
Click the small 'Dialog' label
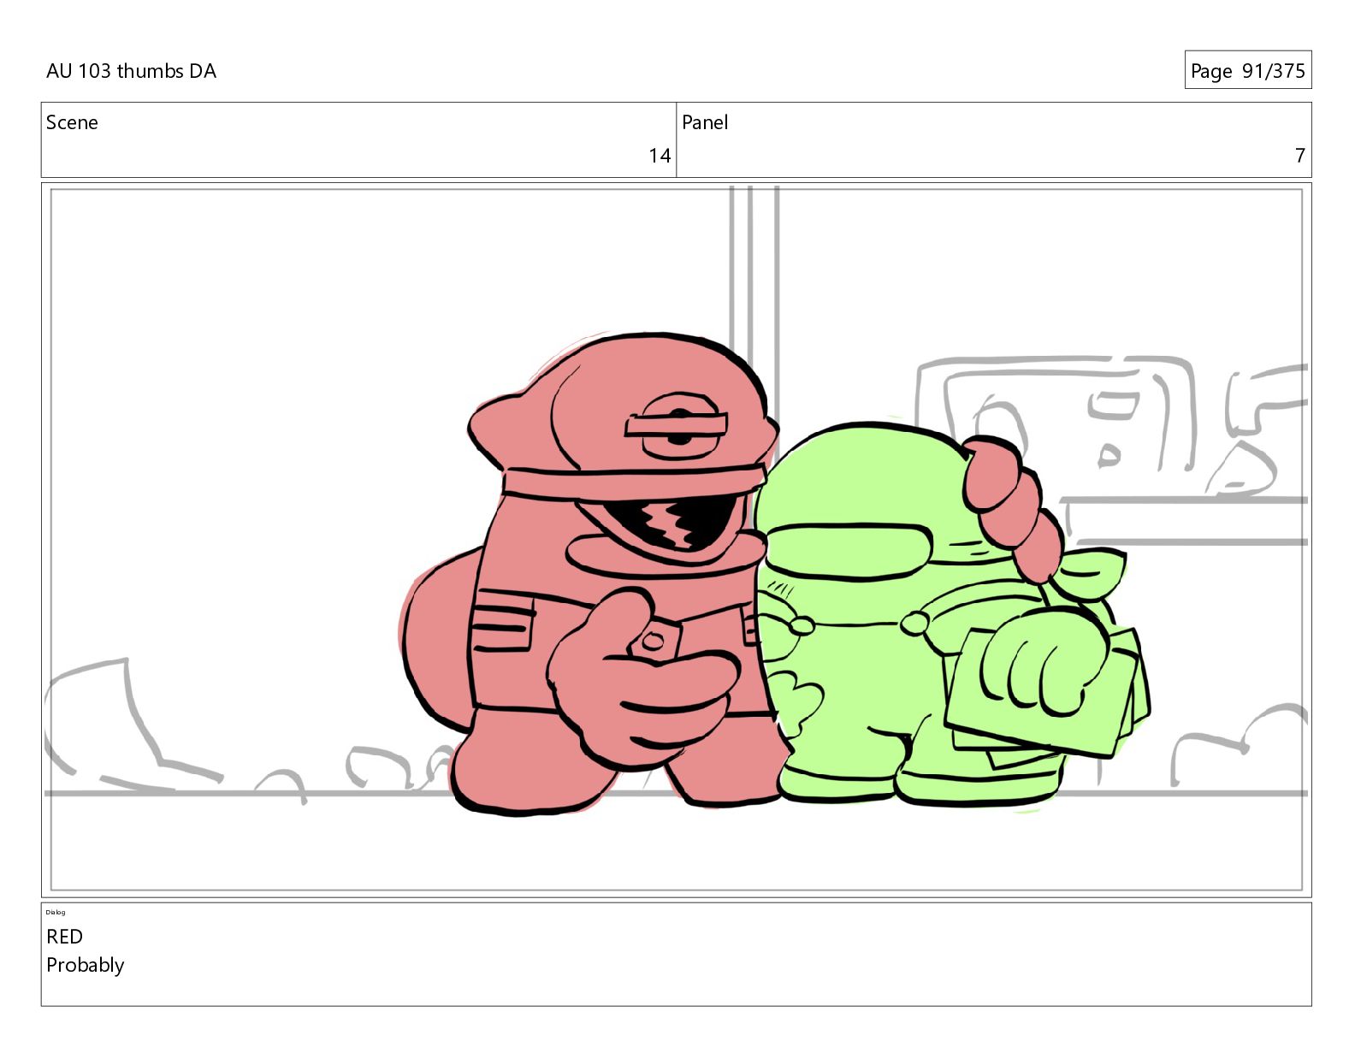click(56, 912)
